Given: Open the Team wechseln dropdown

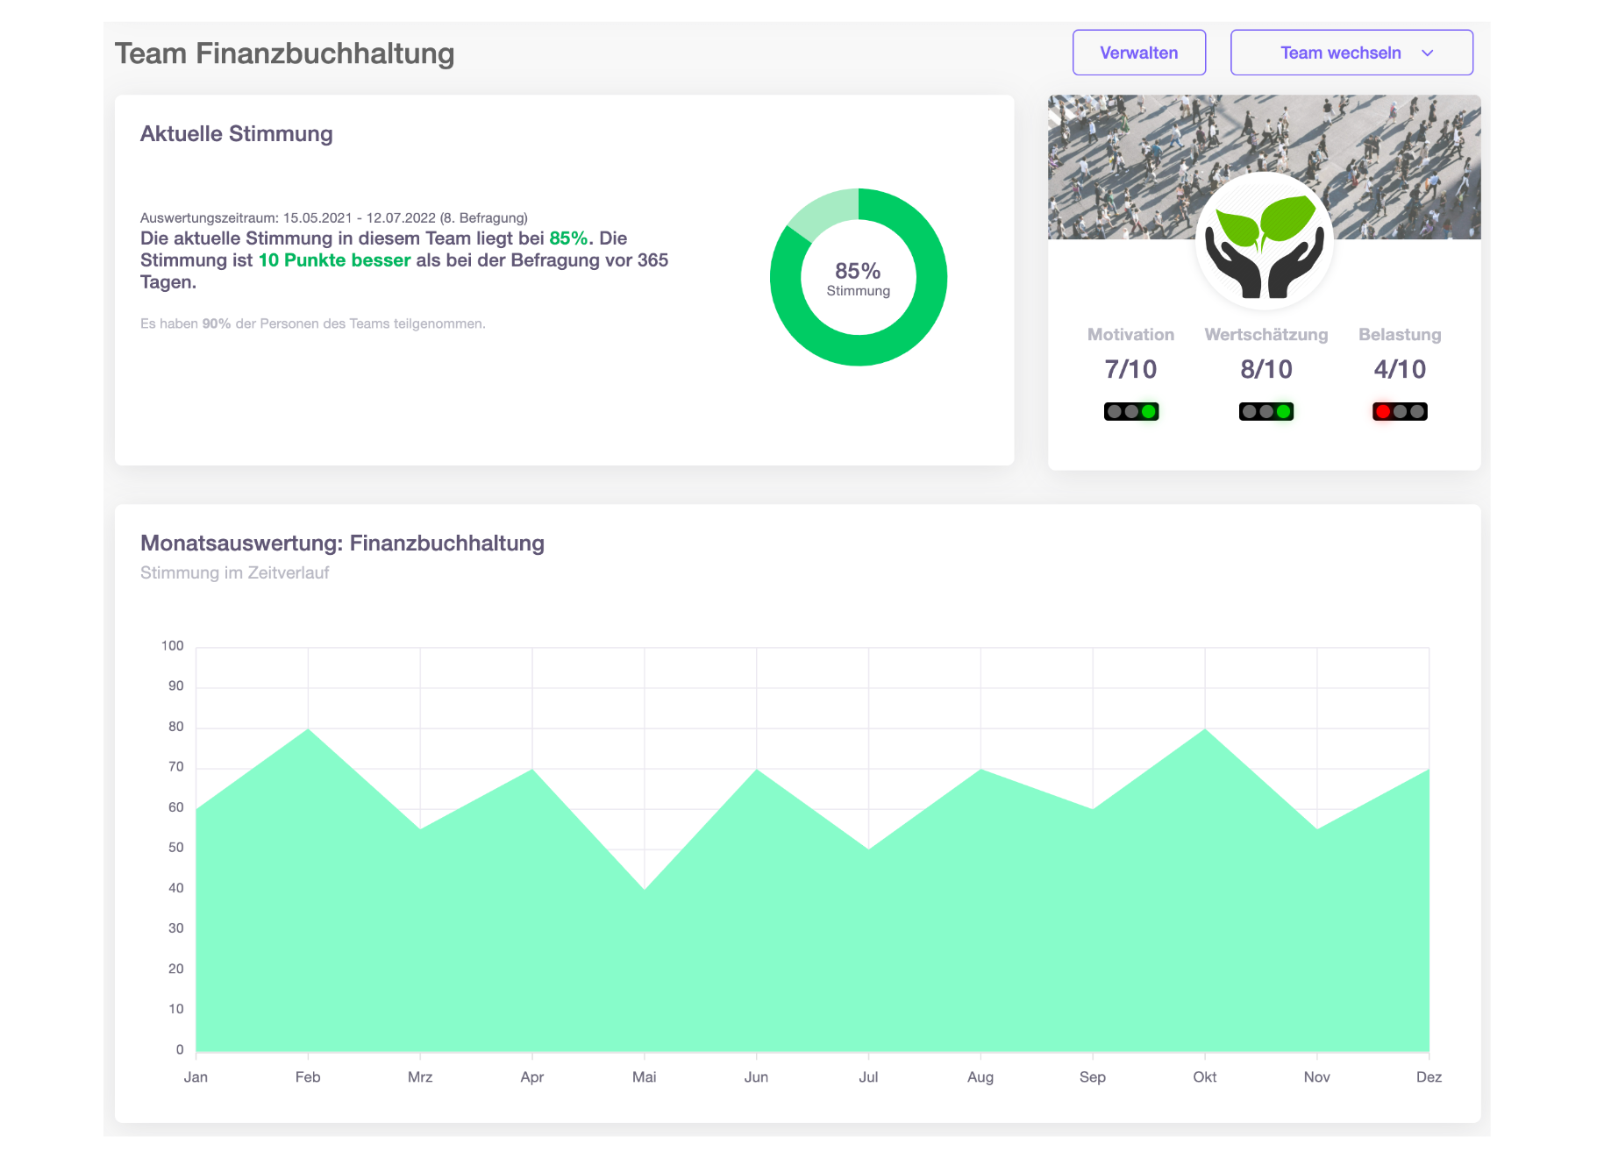Looking at the screenshot, I should click(x=1351, y=53).
